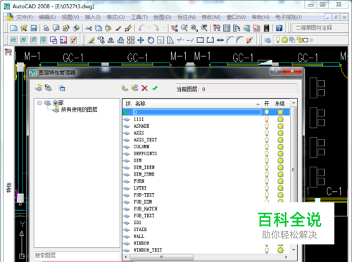Viewport: 352px width, 262px height.
Task: Click the green check set current icon
Action: pyautogui.click(x=155, y=89)
